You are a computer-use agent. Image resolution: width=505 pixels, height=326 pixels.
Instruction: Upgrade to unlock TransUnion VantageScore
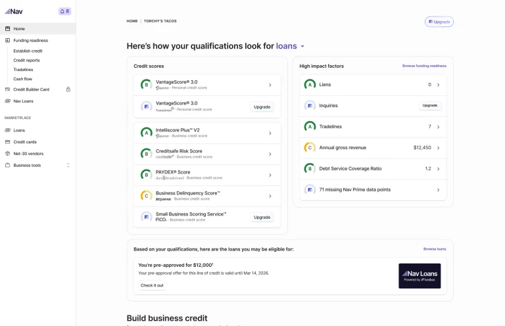262,107
